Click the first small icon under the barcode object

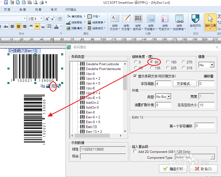coord(43,86)
